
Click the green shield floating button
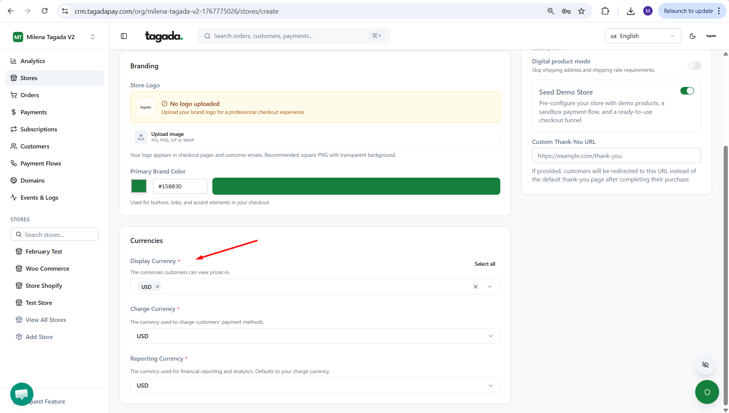[x=707, y=392]
